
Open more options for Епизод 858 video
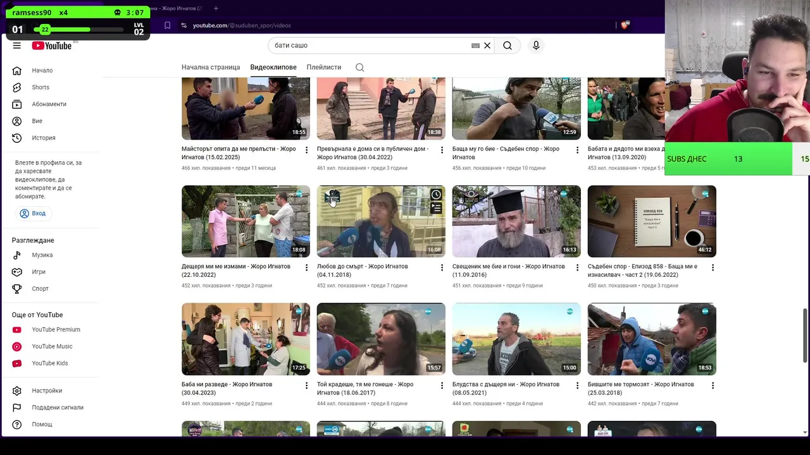tap(713, 268)
